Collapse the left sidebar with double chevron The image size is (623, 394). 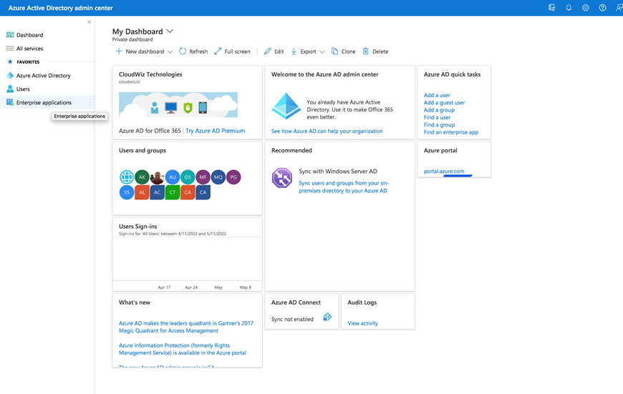90,22
